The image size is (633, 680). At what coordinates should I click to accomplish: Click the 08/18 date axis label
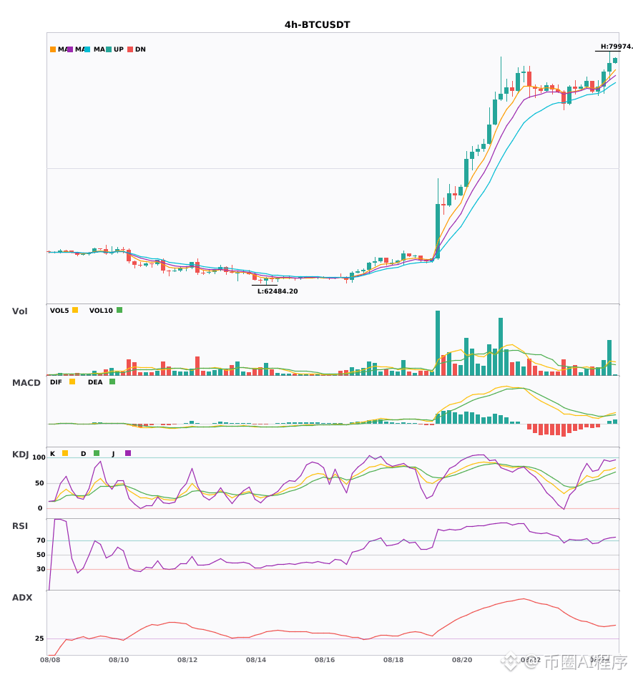[393, 660]
